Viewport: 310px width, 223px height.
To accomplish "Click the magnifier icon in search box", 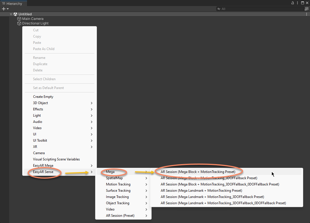I will coord(219,9).
